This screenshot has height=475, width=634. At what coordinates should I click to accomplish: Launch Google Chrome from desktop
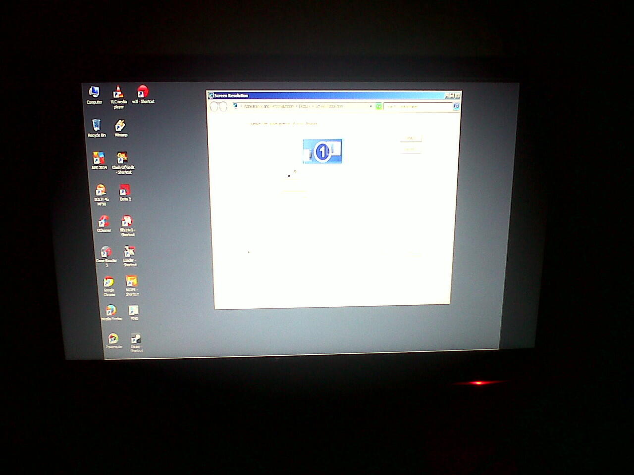[x=109, y=286]
